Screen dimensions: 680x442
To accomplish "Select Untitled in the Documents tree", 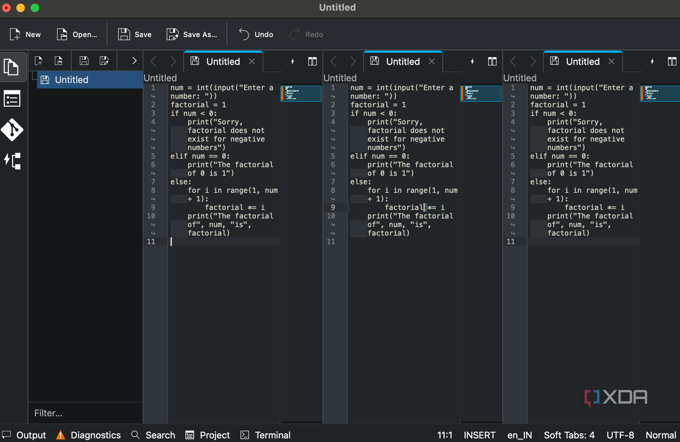I will click(90, 80).
